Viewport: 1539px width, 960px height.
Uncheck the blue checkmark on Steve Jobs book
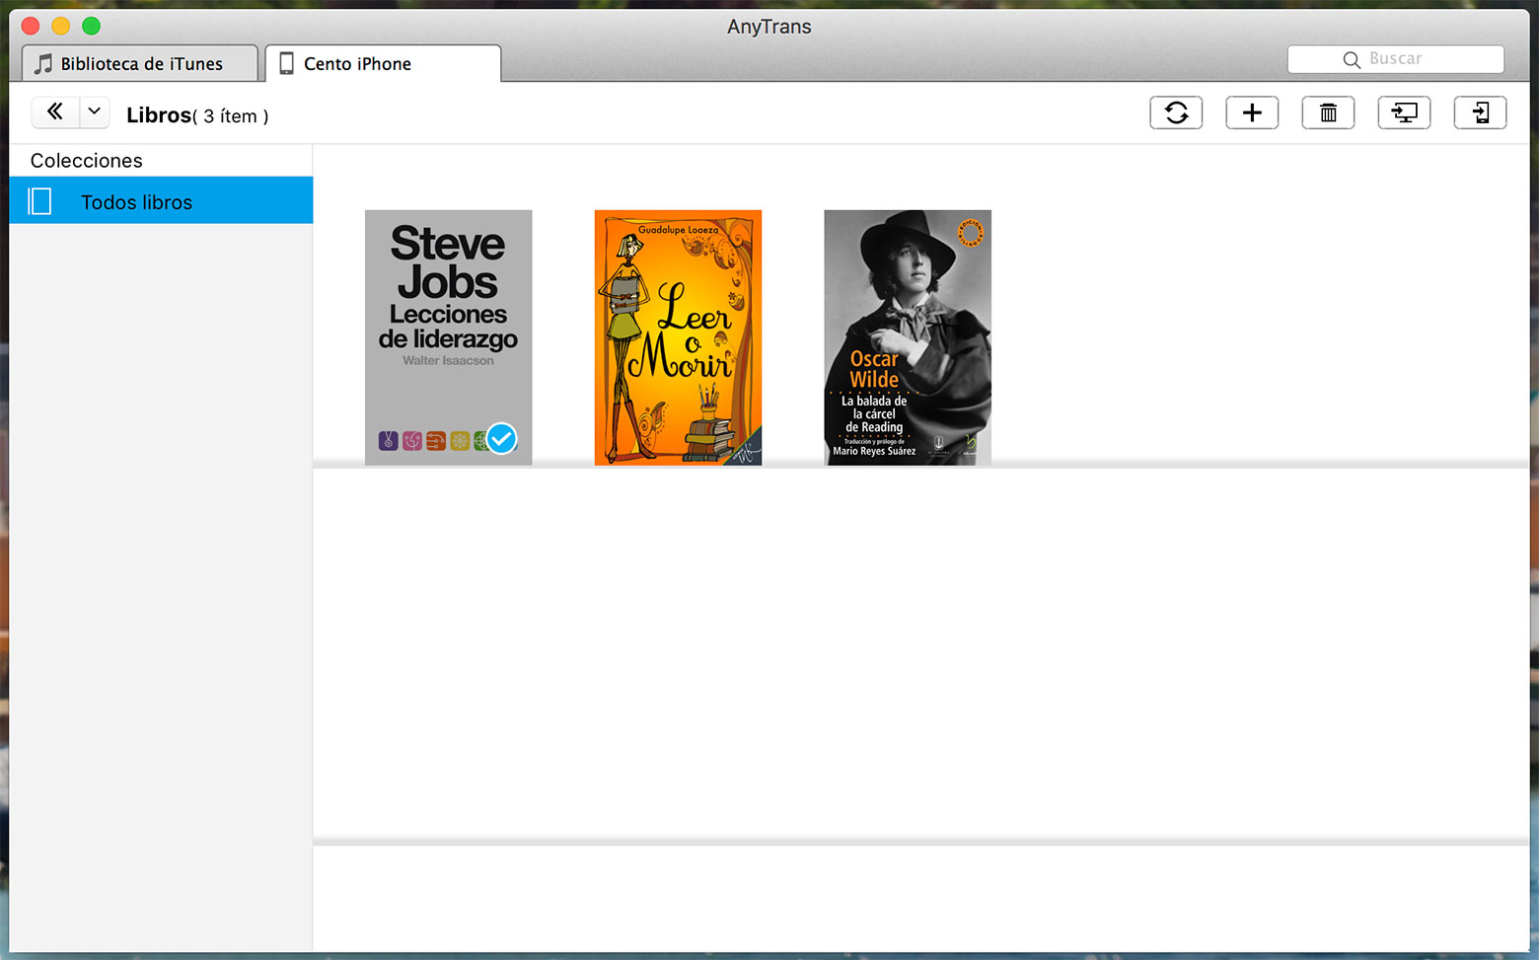pos(501,437)
